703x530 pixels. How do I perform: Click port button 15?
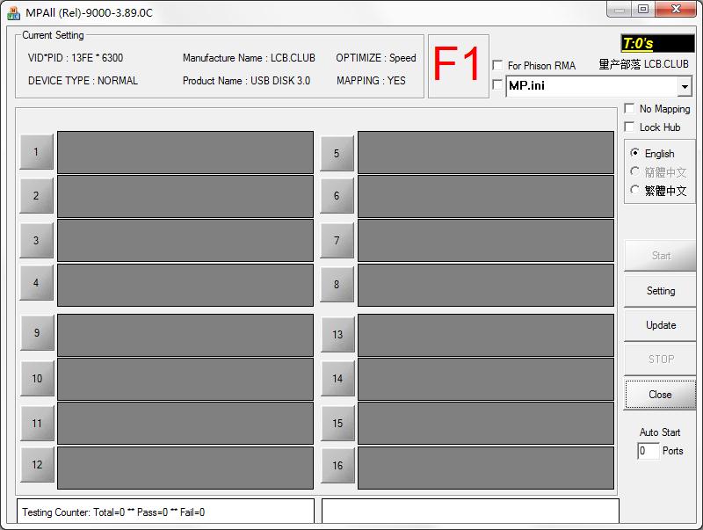[338, 424]
